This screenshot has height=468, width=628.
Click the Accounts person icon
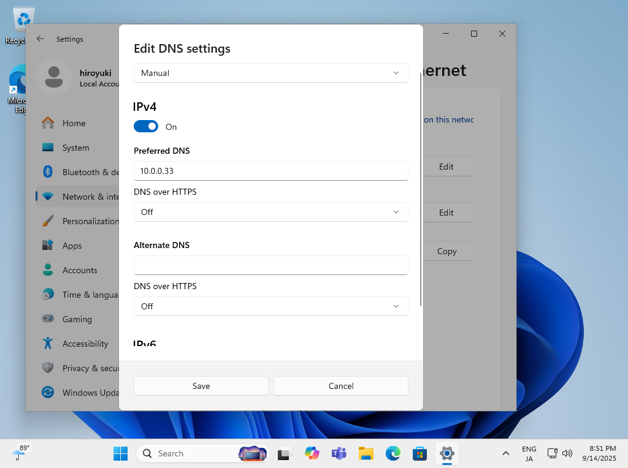[48, 270]
